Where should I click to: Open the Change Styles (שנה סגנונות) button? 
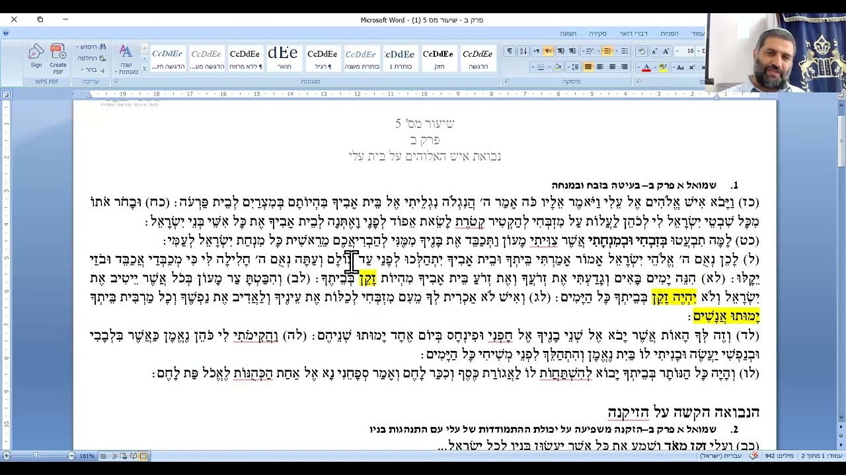click(126, 58)
